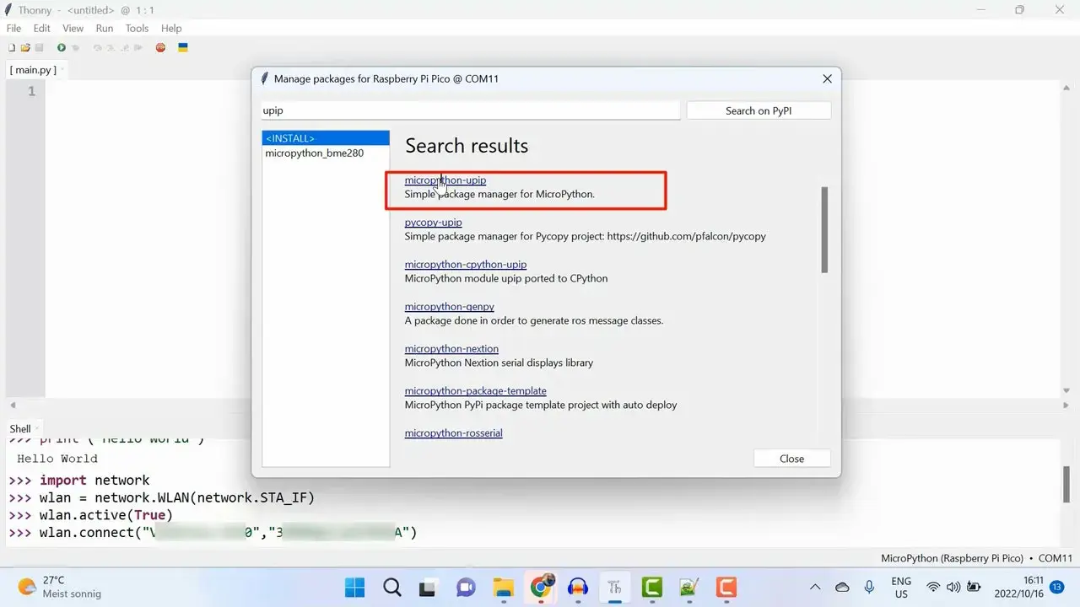This screenshot has width=1080, height=607.
Task: Click the Thonny taskbar icon
Action: tap(615, 587)
